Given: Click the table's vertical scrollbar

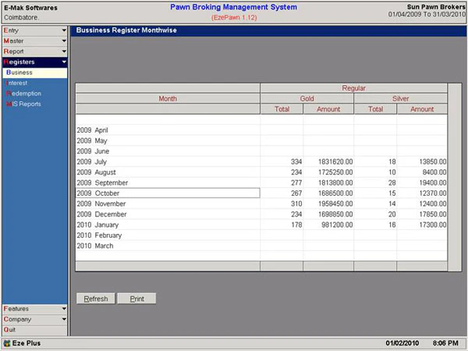Looking at the screenshot, I should tap(455, 177).
